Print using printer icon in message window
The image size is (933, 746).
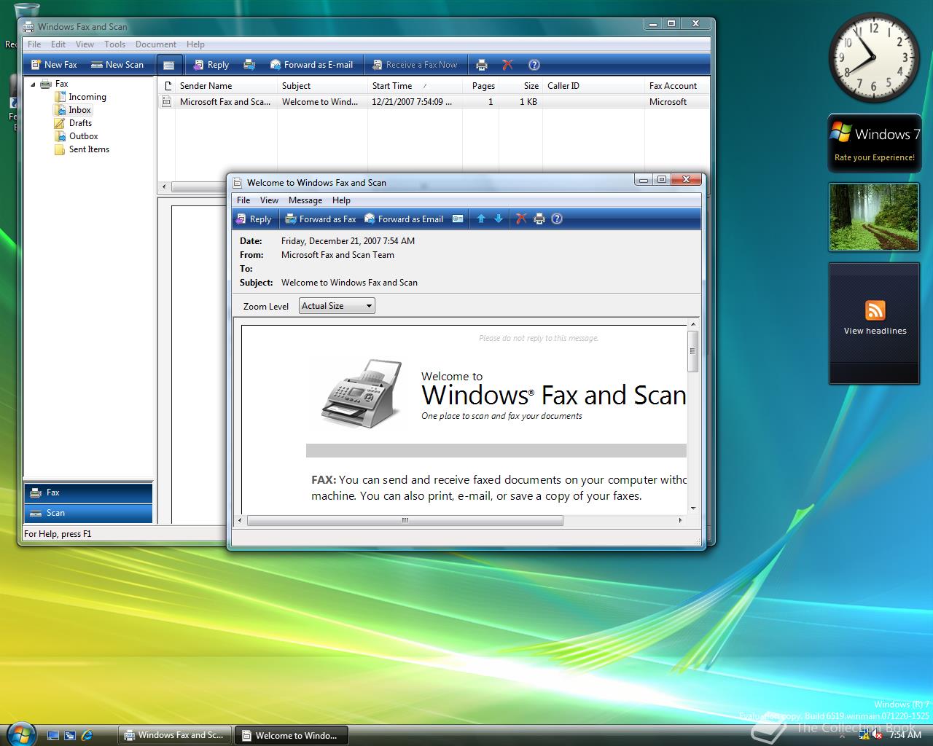tap(539, 219)
